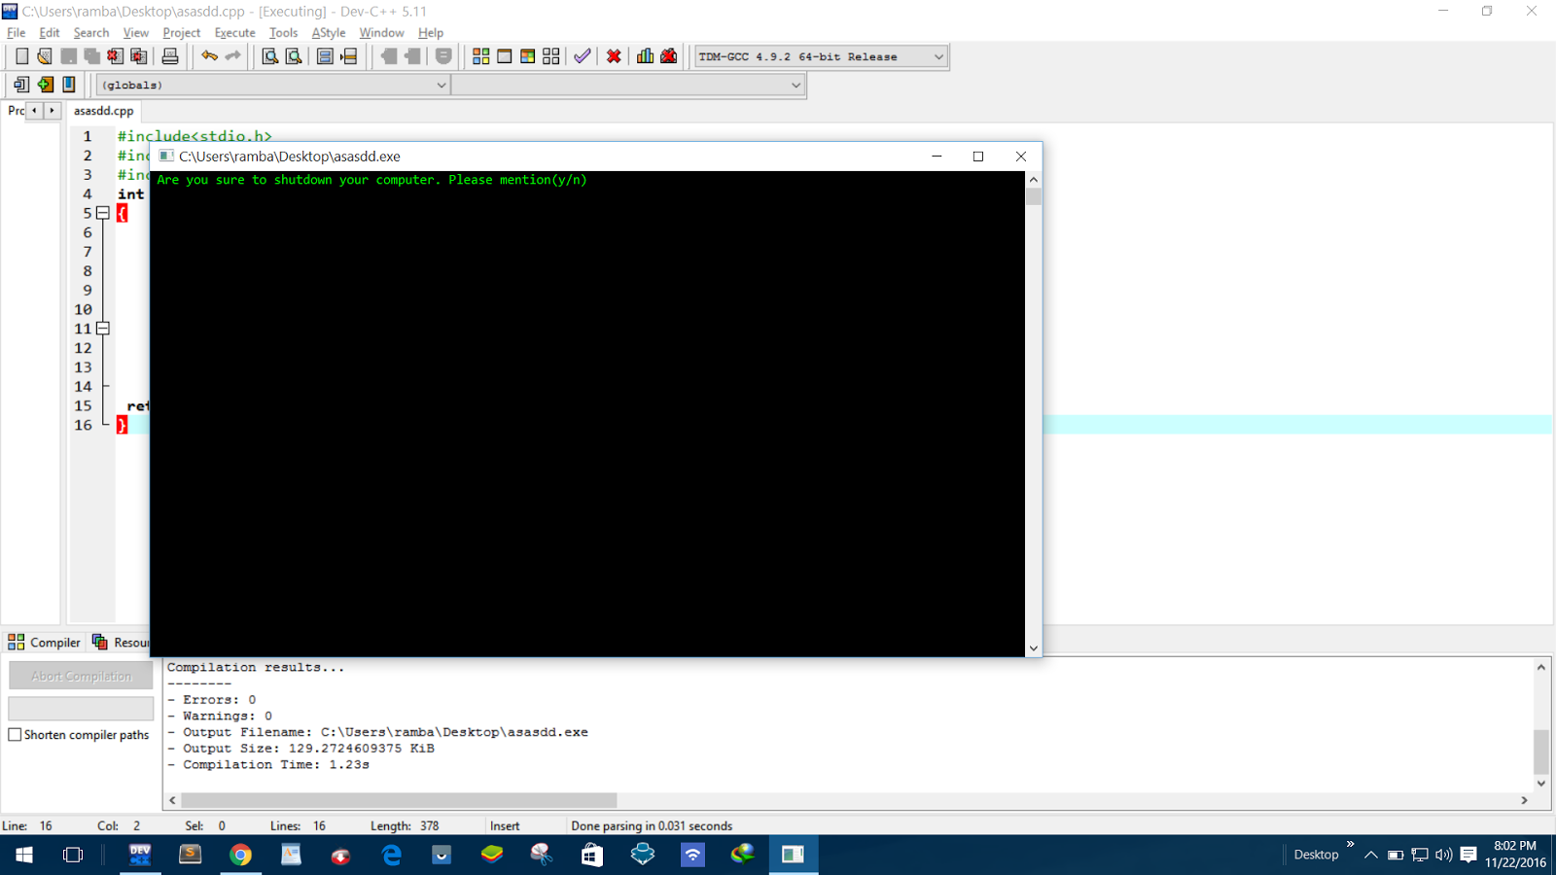This screenshot has width=1556, height=875.
Task: Click the Replace toolbar icon
Action: pyautogui.click(x=294, y=55)
